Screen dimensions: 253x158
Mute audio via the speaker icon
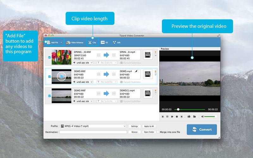[x=202, y=116]
